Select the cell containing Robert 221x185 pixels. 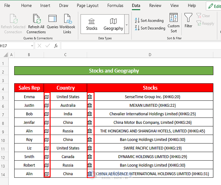[x=29, y=165]
